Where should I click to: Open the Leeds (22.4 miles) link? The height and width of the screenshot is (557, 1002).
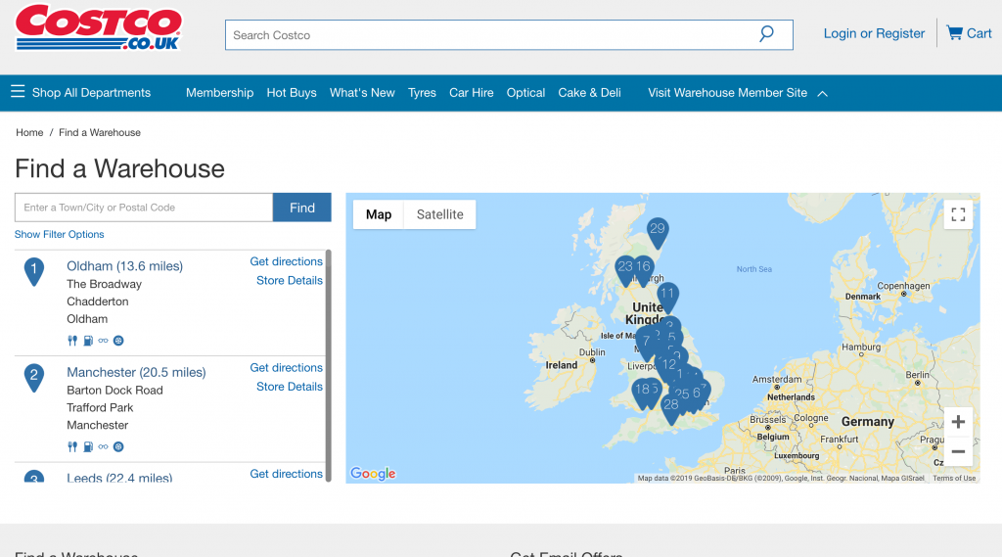119,477
